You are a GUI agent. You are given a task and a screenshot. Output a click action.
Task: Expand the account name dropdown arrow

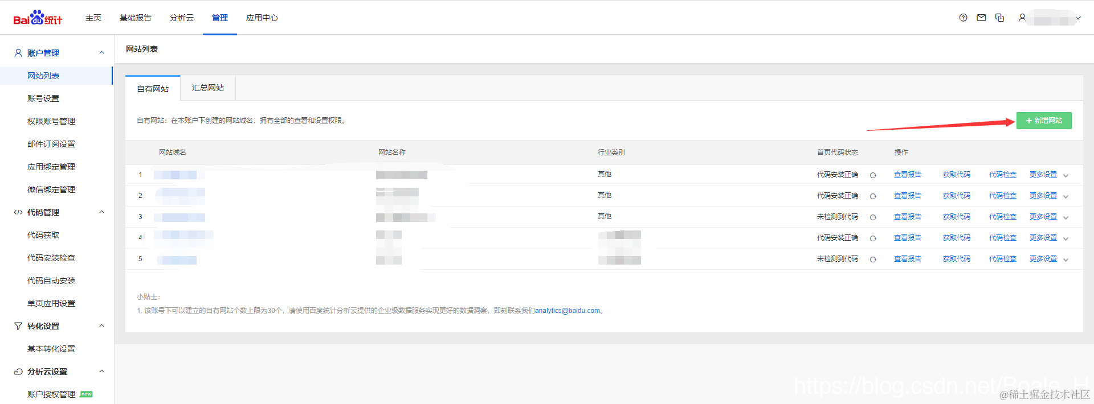pos(1079,18)
